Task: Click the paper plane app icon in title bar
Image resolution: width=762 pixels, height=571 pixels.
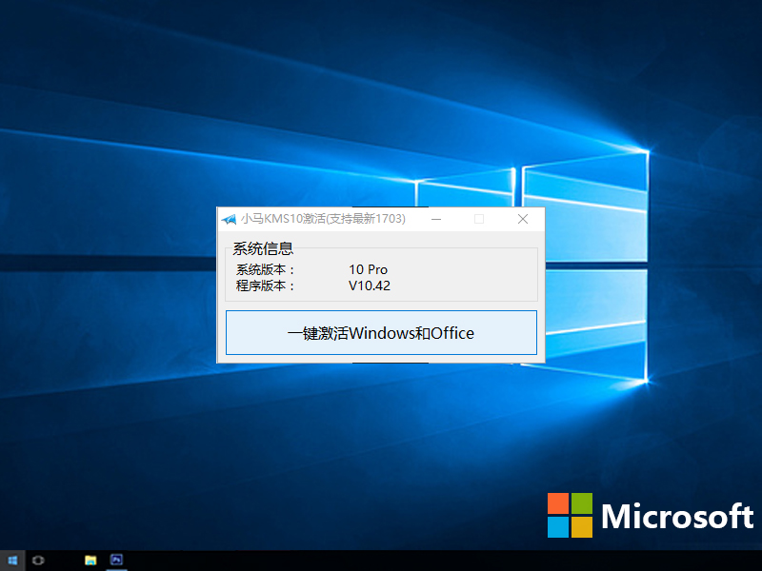Action: point(229,220)
